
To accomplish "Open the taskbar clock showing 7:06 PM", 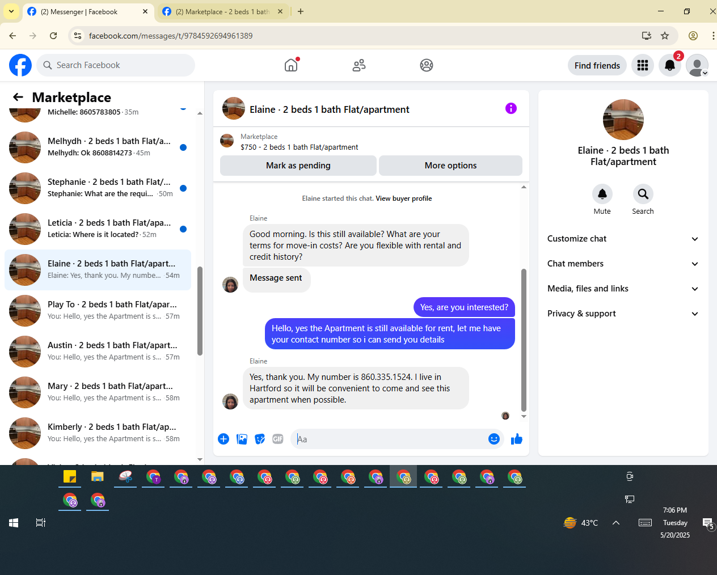I will (x=675, y=522).
